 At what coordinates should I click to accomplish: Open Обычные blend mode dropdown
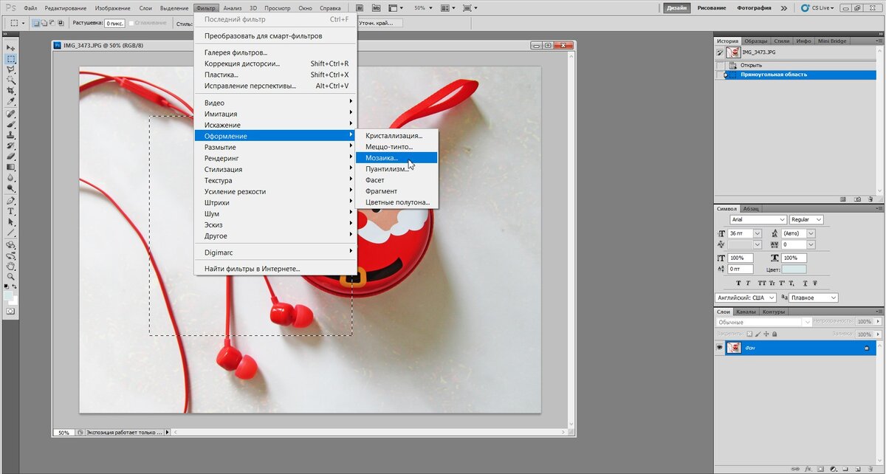point(763,322)
